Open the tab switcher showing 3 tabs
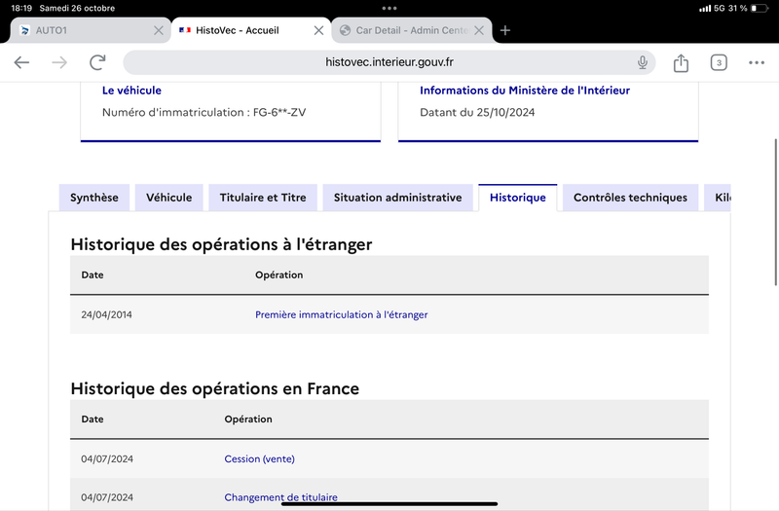The image size is (779, 511). click(x=719, y=62)
